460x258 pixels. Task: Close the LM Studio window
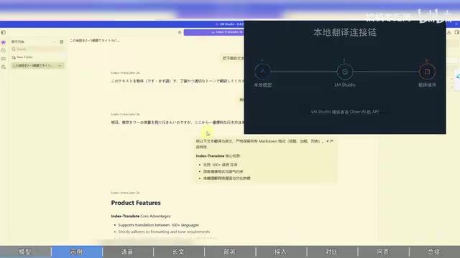point(456,24)
